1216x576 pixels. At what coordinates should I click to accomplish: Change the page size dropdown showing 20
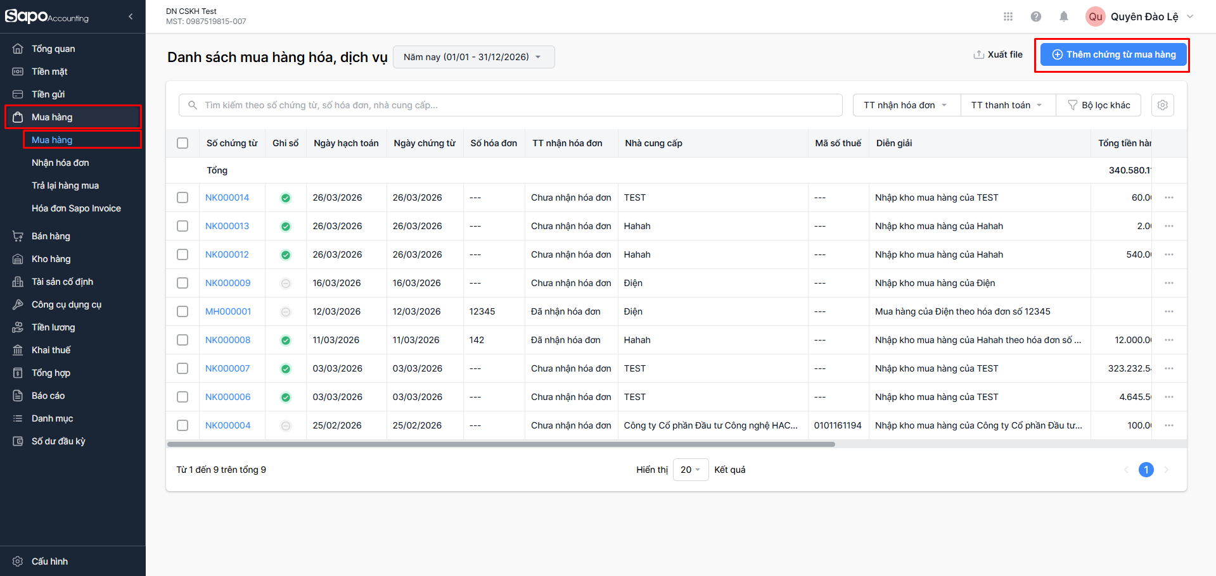coord(691,470)
